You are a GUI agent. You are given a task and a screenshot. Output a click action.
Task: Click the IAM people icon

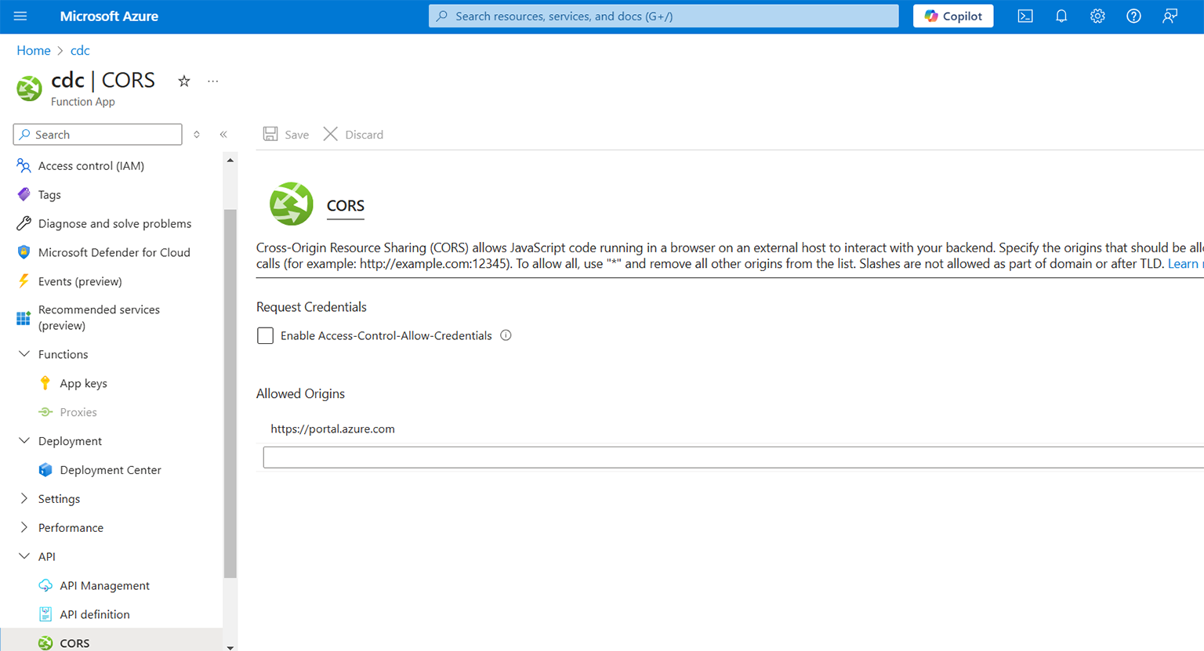click(24, 165)
